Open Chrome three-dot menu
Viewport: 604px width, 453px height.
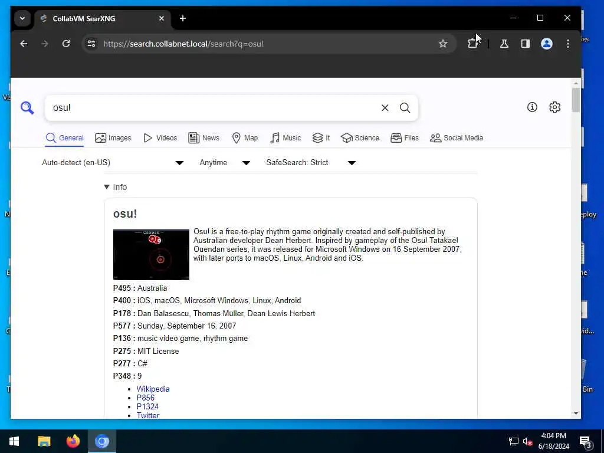(568, 44)
